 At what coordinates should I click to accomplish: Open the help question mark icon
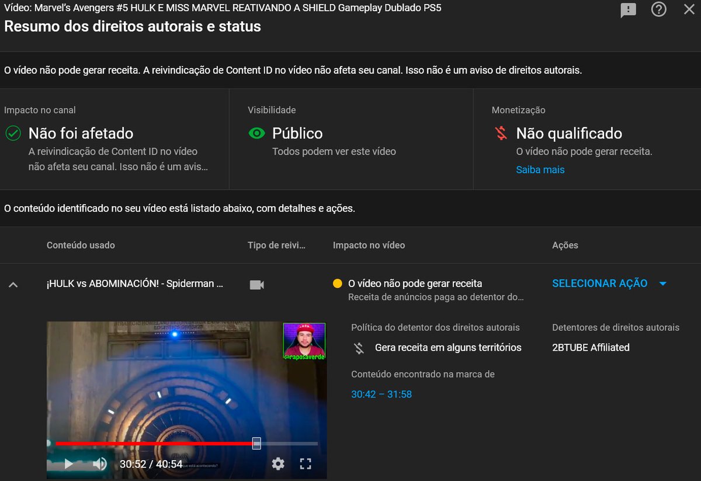tap(659, 10)
